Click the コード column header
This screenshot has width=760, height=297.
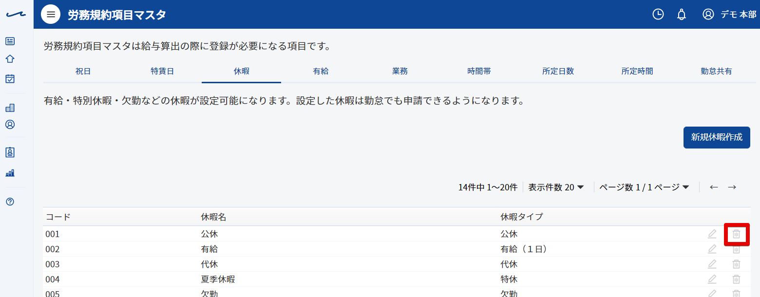click(x=58, y=217)
